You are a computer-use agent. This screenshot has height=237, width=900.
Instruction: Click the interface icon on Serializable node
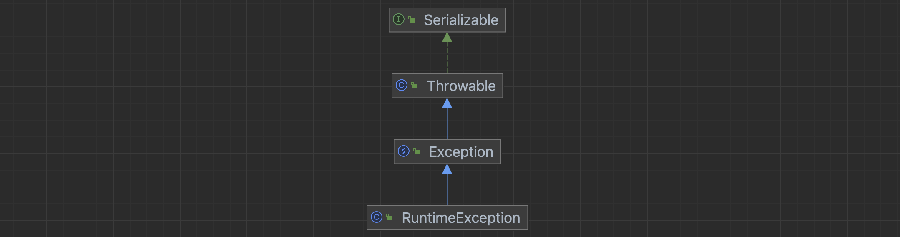coord(399,19)
